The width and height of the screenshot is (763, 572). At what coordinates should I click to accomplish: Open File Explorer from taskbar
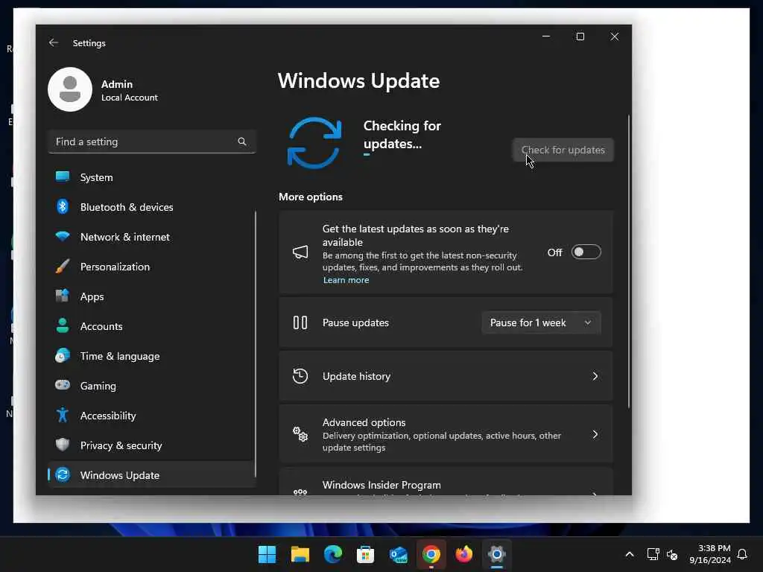click(300, 554)
